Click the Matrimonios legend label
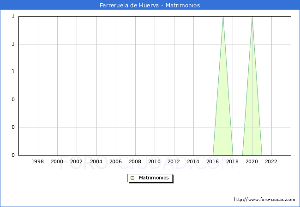 pos(154,178)
